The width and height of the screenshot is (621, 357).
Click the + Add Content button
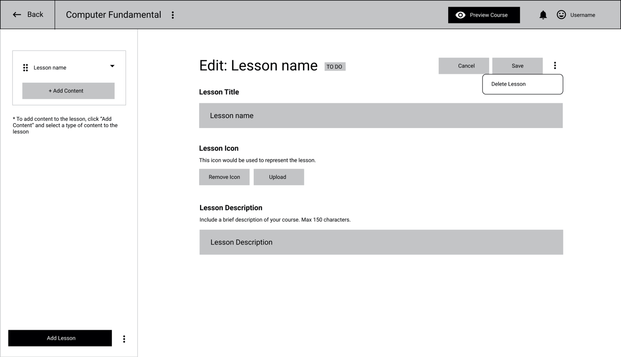(x=68, y=91)
